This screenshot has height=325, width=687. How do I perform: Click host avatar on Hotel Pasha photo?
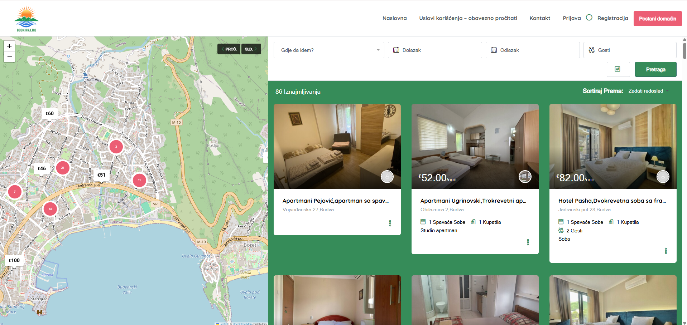pyautogui.click(x=663, y=177)
